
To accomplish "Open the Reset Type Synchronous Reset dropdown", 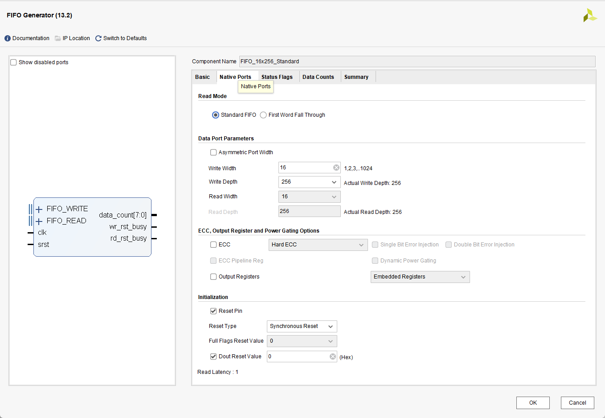I will pos(302,326).
